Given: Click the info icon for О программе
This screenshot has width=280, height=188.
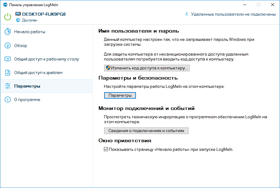Looking at the screenshot, I should (8, 100).
